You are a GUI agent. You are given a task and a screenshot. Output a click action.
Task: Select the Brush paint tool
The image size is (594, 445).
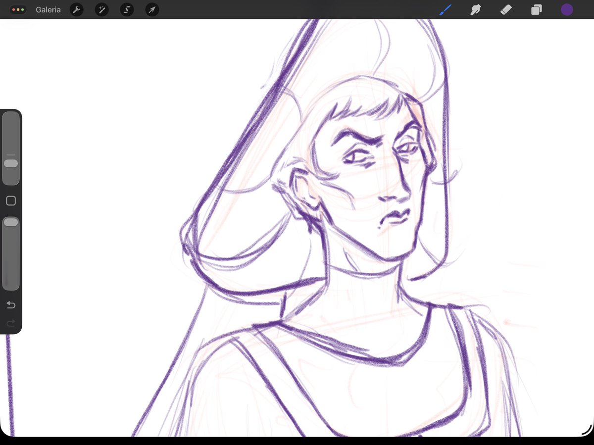pyautogui.click(x=445, y=9)
